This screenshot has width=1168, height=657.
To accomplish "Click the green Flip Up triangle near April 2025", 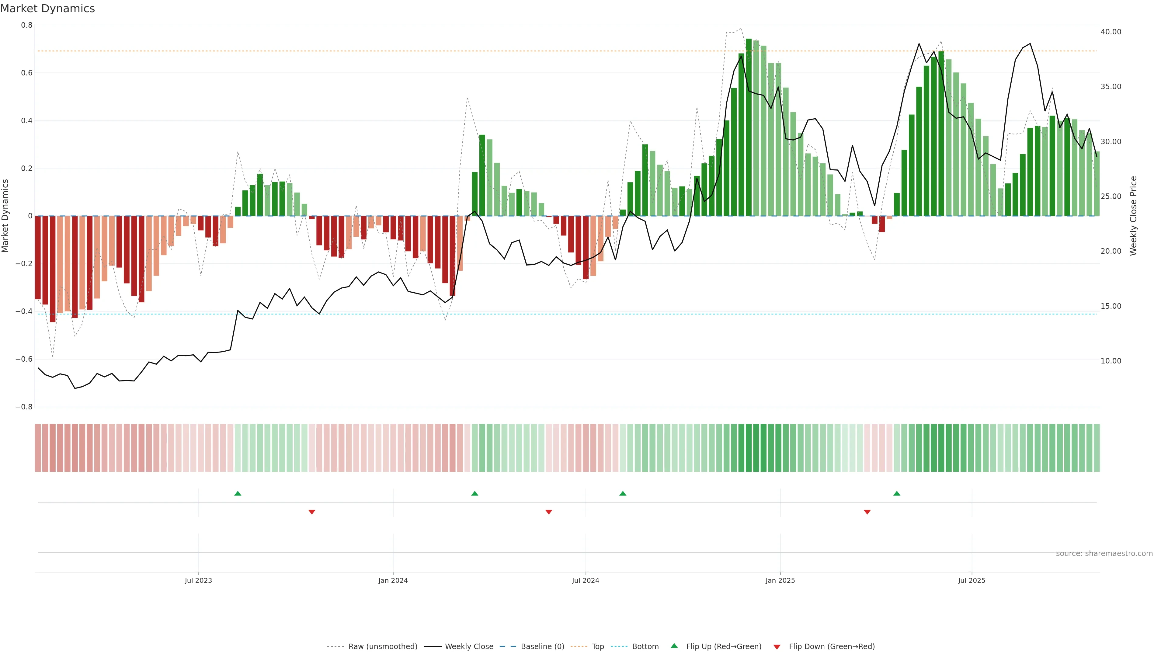I will click(896, 493).
